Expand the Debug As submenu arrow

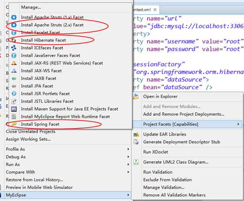(128, 157)
